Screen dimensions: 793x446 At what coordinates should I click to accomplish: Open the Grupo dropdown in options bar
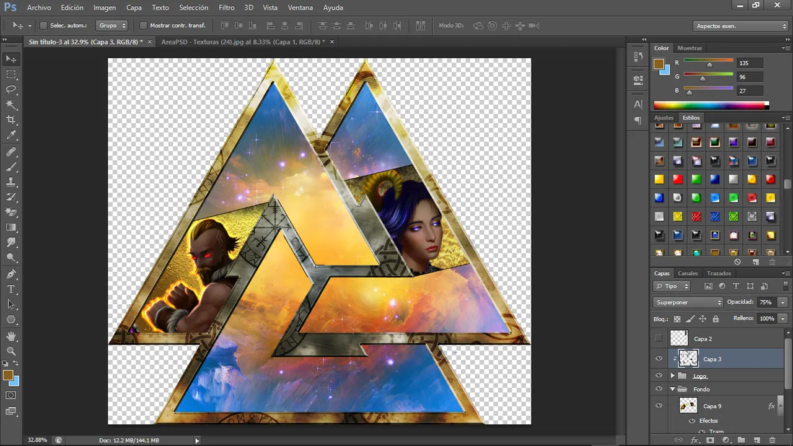[x=112, y=25]
